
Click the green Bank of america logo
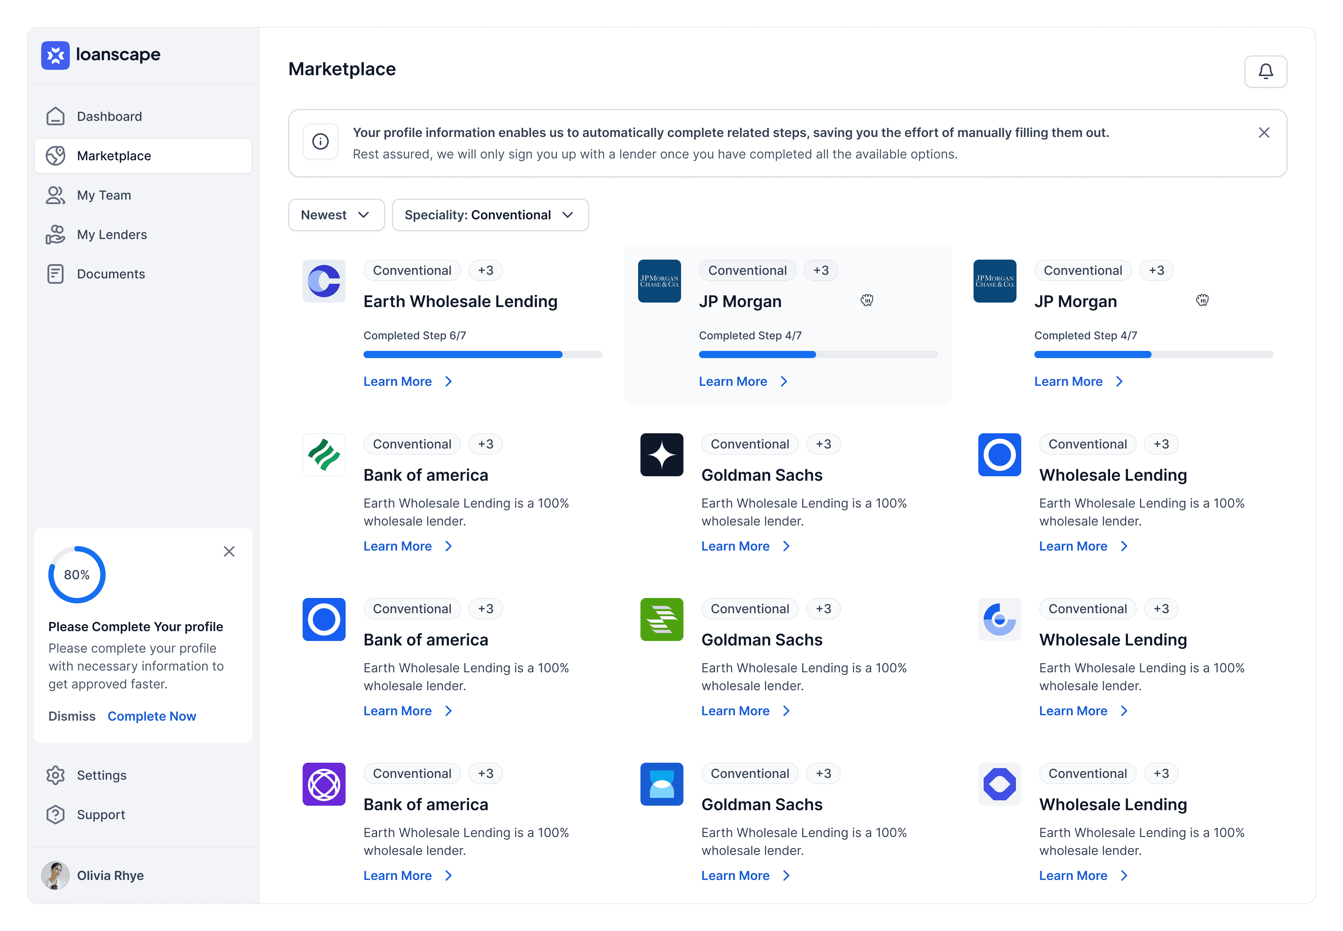[x=324, y=454]
